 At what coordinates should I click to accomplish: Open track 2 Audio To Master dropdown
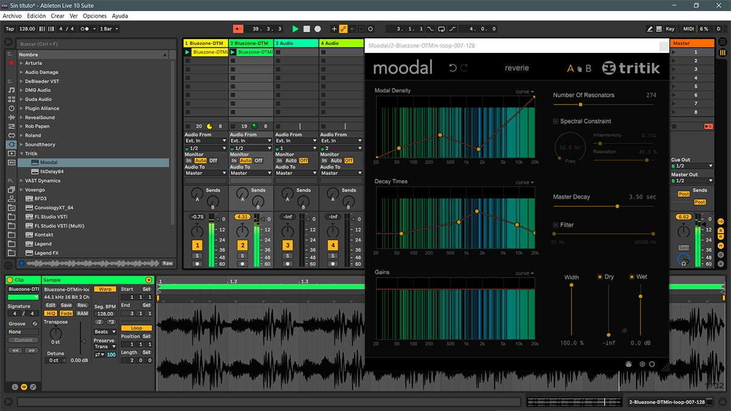coord(250,173)
